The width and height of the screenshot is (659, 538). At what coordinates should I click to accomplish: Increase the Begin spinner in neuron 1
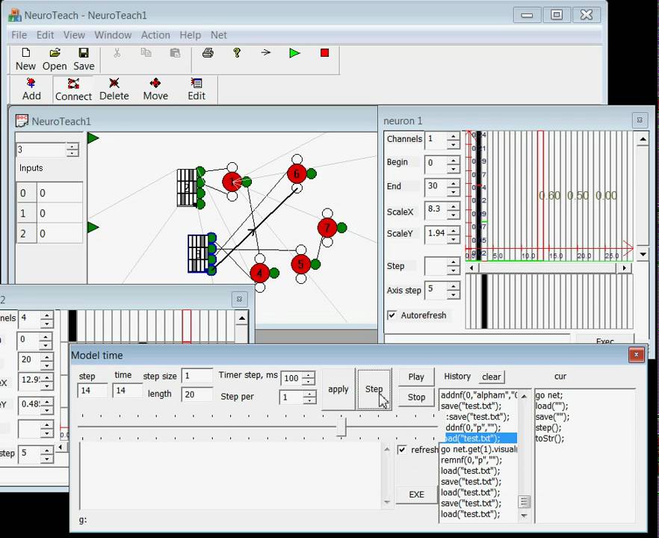pyautogui.click(x=453, y=160)
